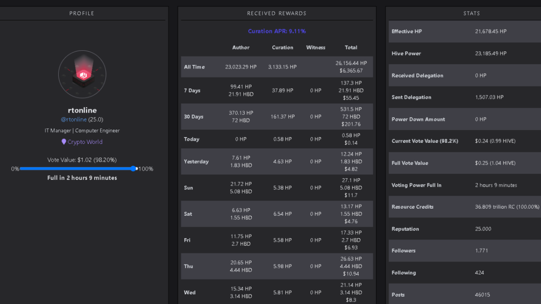541x304 pixels.
Task: Select the Wed row label
Action: tap(190, 293)
